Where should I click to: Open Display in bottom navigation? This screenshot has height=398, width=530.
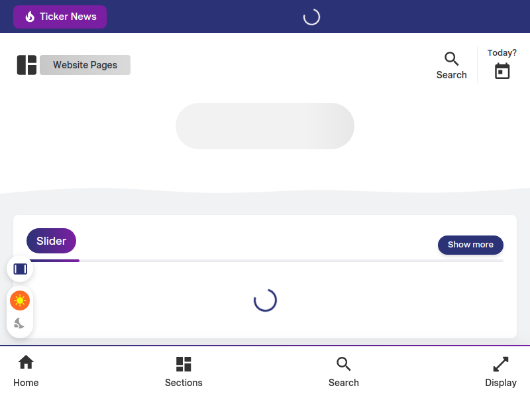[501, 372]
